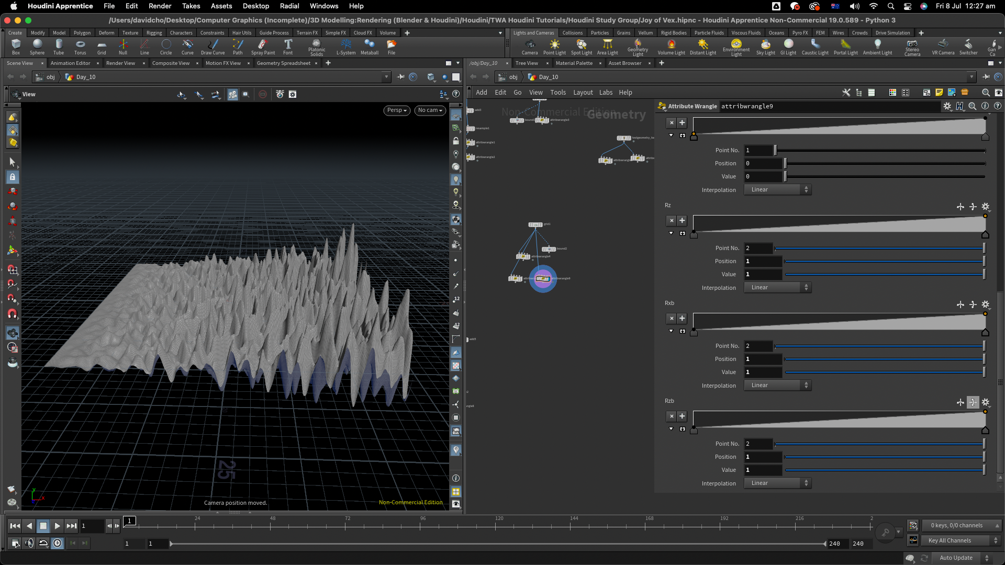Click the Torus shelf tool

point(80,46)
